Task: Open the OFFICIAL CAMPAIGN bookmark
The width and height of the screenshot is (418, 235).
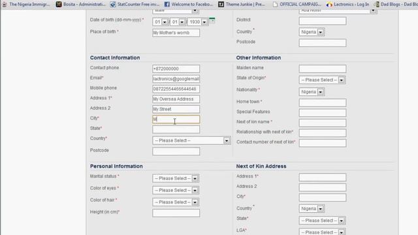Action: (x=297, y=5)
